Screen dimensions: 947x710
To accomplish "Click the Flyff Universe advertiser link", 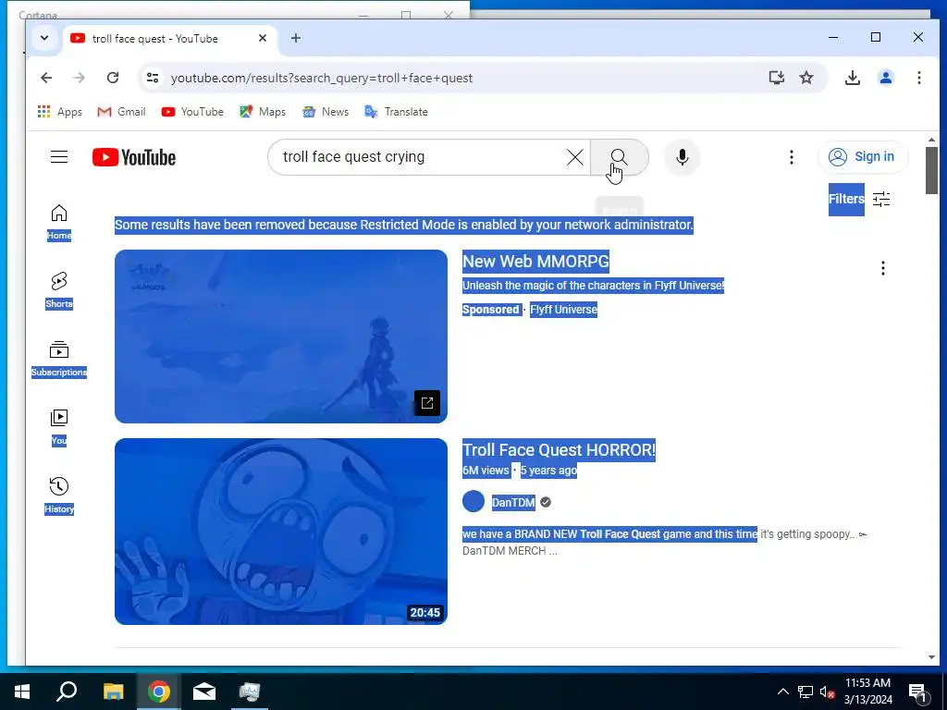I will (x=563, y=310).
